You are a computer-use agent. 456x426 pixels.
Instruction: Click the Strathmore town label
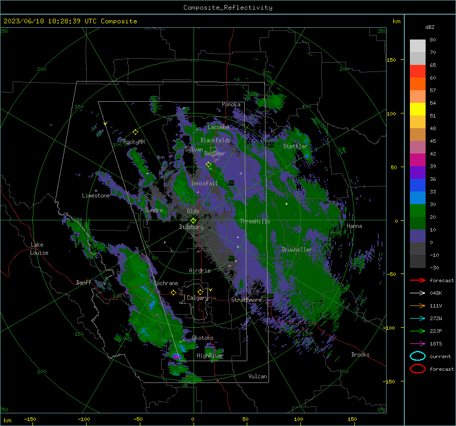pyautogui.click(x=246, y=300)
